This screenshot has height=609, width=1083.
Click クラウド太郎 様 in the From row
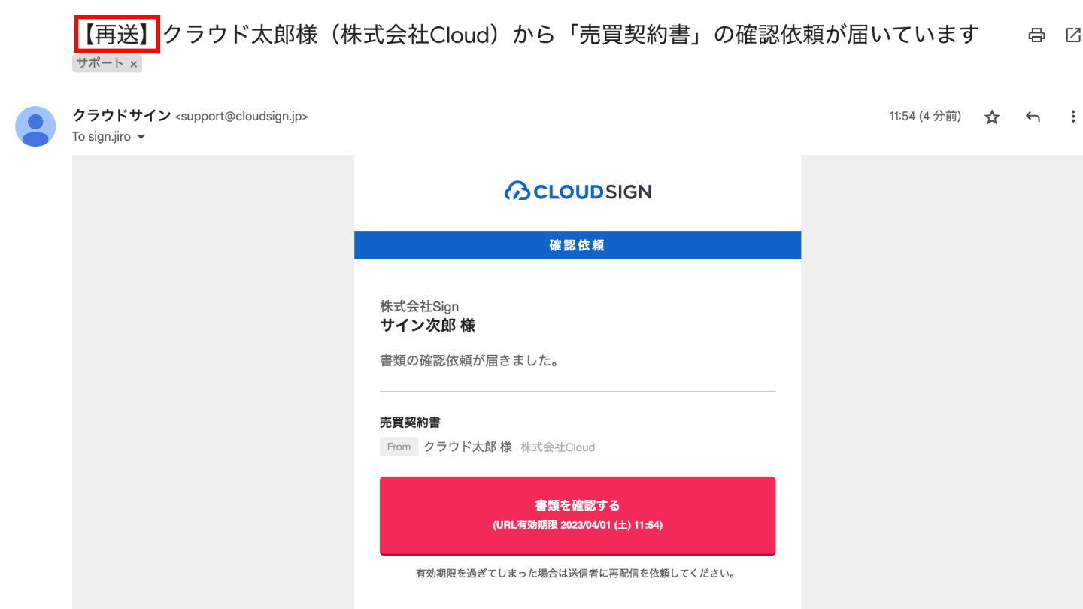pos(468,447)
